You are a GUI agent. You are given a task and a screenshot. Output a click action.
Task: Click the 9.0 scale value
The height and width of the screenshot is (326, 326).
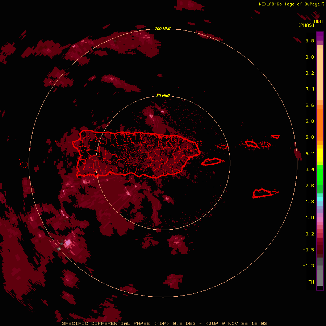coord(310,57)
